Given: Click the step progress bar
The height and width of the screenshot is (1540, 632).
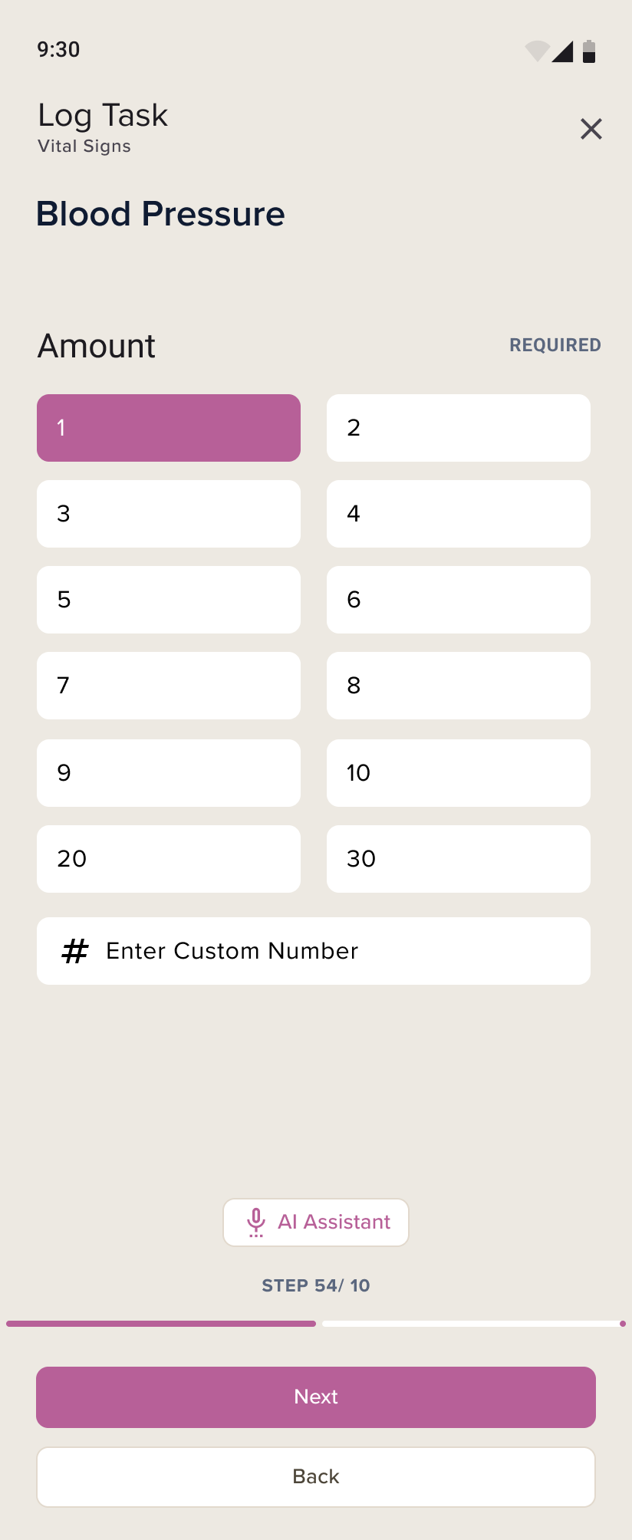Looking at the screenshot, I should [x=316, y=1324].
